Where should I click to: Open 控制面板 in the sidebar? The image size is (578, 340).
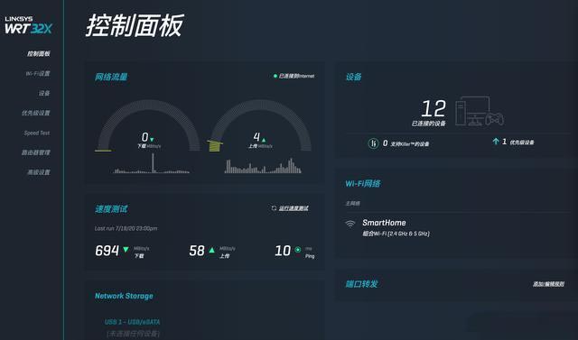[38, 54]
